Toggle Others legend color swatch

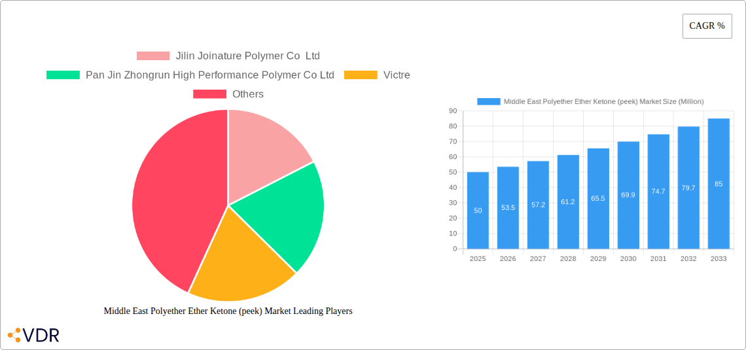(209, 94)
